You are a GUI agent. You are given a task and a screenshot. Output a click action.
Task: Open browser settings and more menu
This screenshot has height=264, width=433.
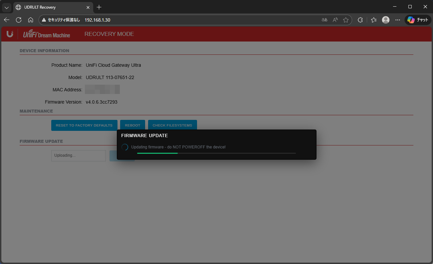pos(398,20)
